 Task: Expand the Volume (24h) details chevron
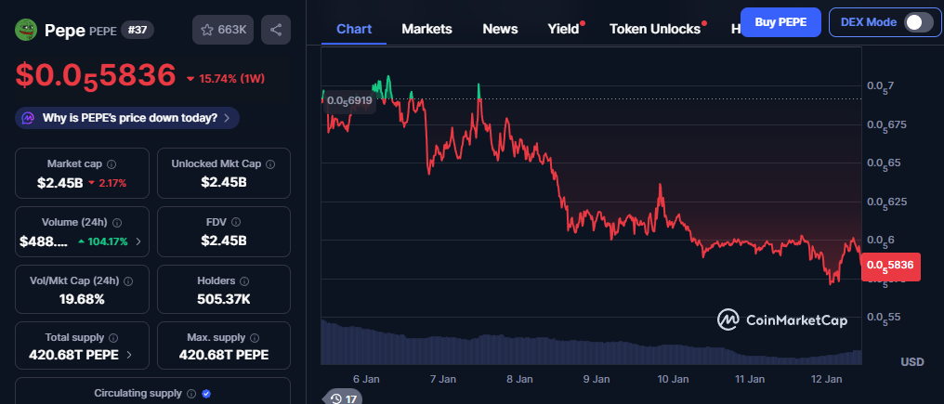click(x=138, y=241)
